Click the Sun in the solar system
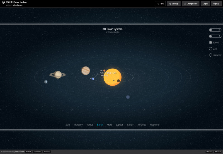Image resolution: width=223 pixels, height=154 pixels. tap(112, 77)
